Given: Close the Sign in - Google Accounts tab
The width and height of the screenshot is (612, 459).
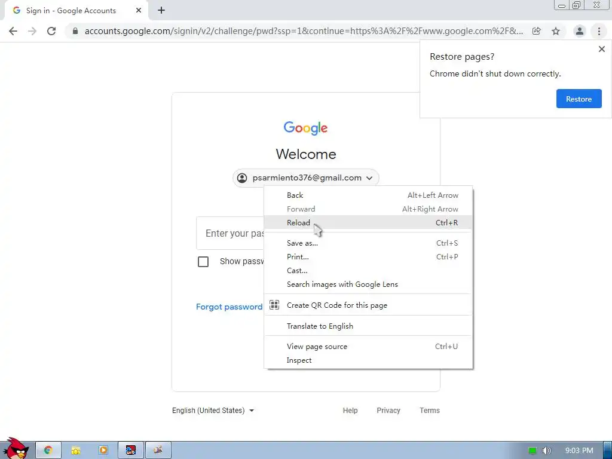Looking at the screenshot, I should [x=139, y=11].
